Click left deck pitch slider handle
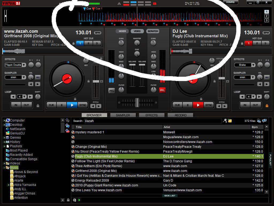 click(96, 82)
